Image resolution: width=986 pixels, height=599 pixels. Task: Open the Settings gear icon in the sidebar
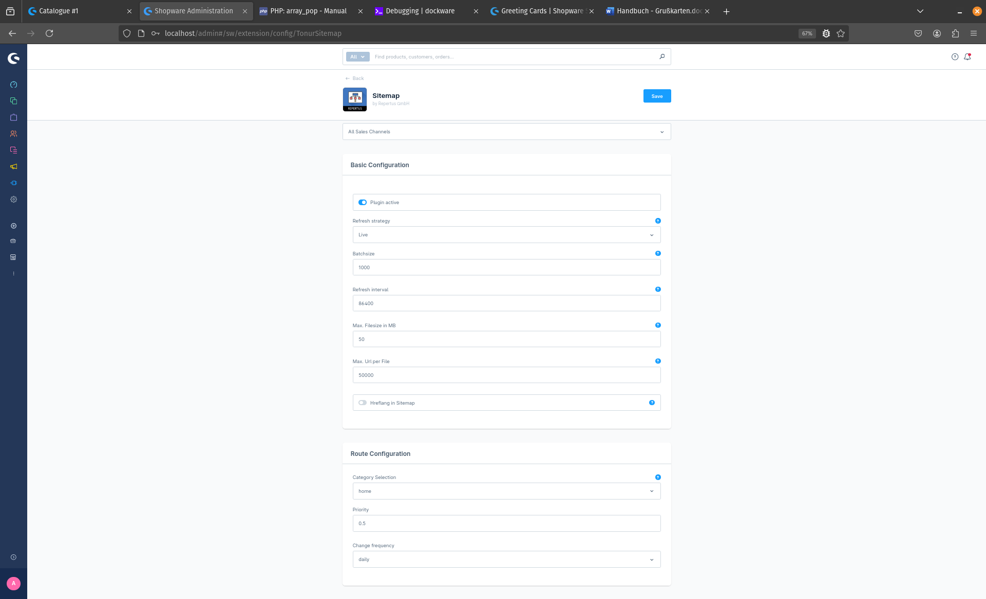(13, 199)
